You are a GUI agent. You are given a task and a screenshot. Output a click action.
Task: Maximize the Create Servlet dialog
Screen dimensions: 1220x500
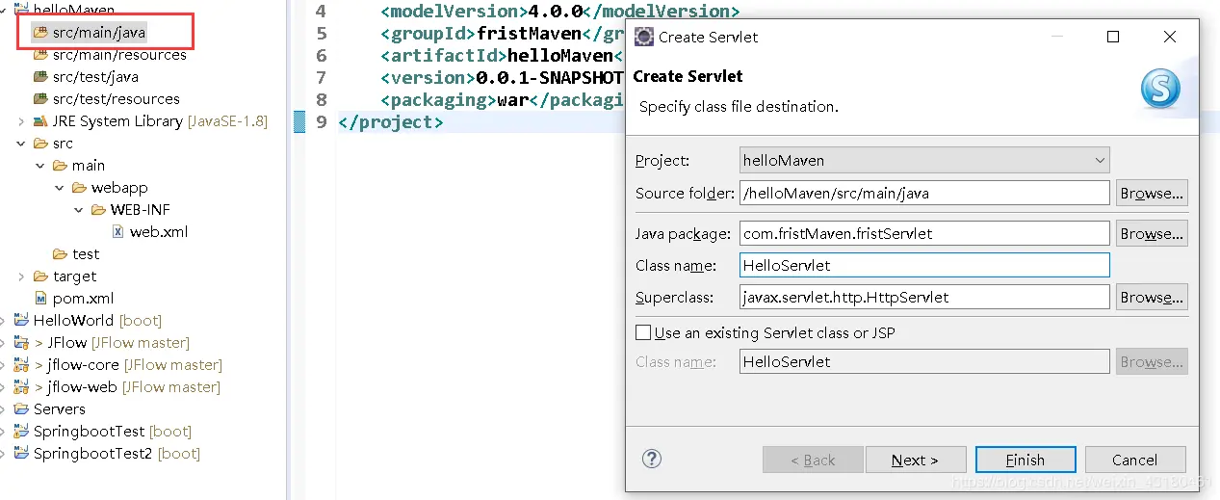coord(1113,37)
